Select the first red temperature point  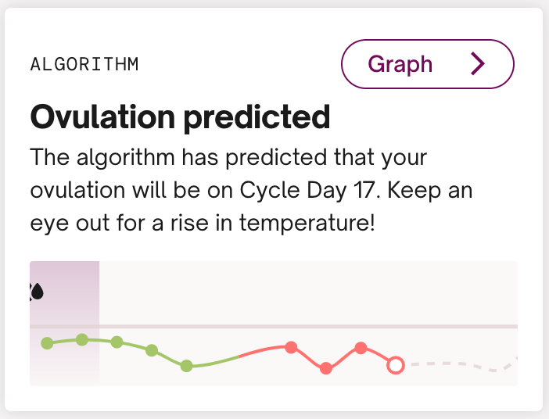pyautogui.click(x=291, y=347)
